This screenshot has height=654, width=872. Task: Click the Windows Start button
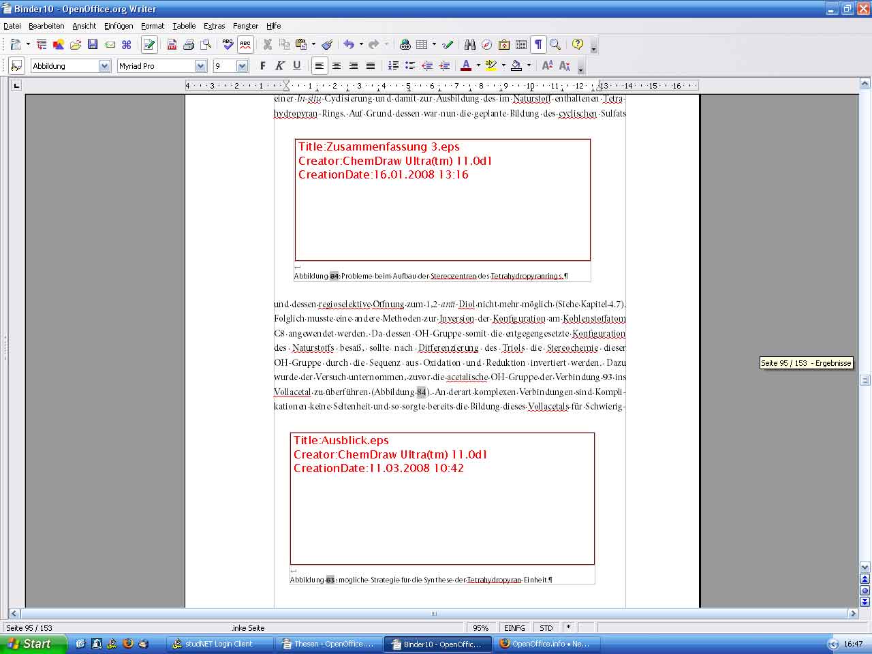pyautogui.click(x=31, y=644)
